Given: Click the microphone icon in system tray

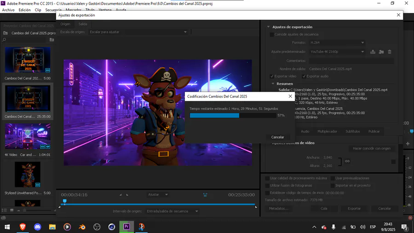Looking at the screenshot, I should point(333,227).
